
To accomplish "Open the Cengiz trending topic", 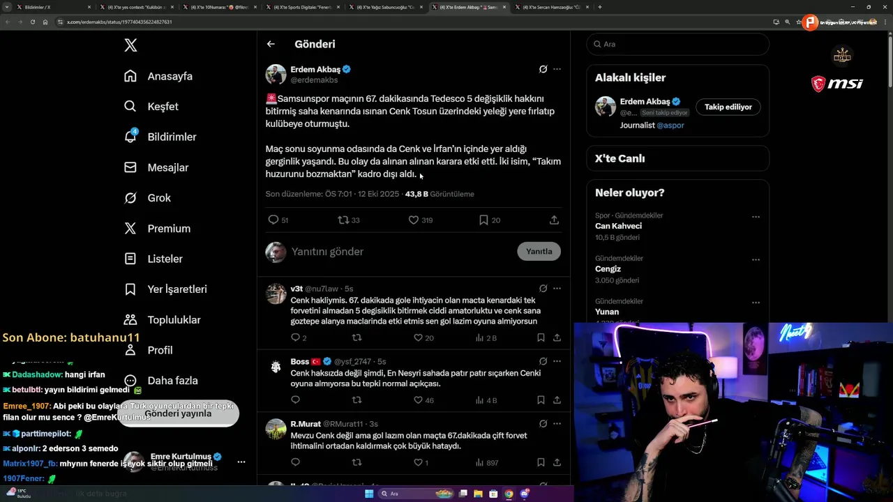I will click(x=608, y=269).
